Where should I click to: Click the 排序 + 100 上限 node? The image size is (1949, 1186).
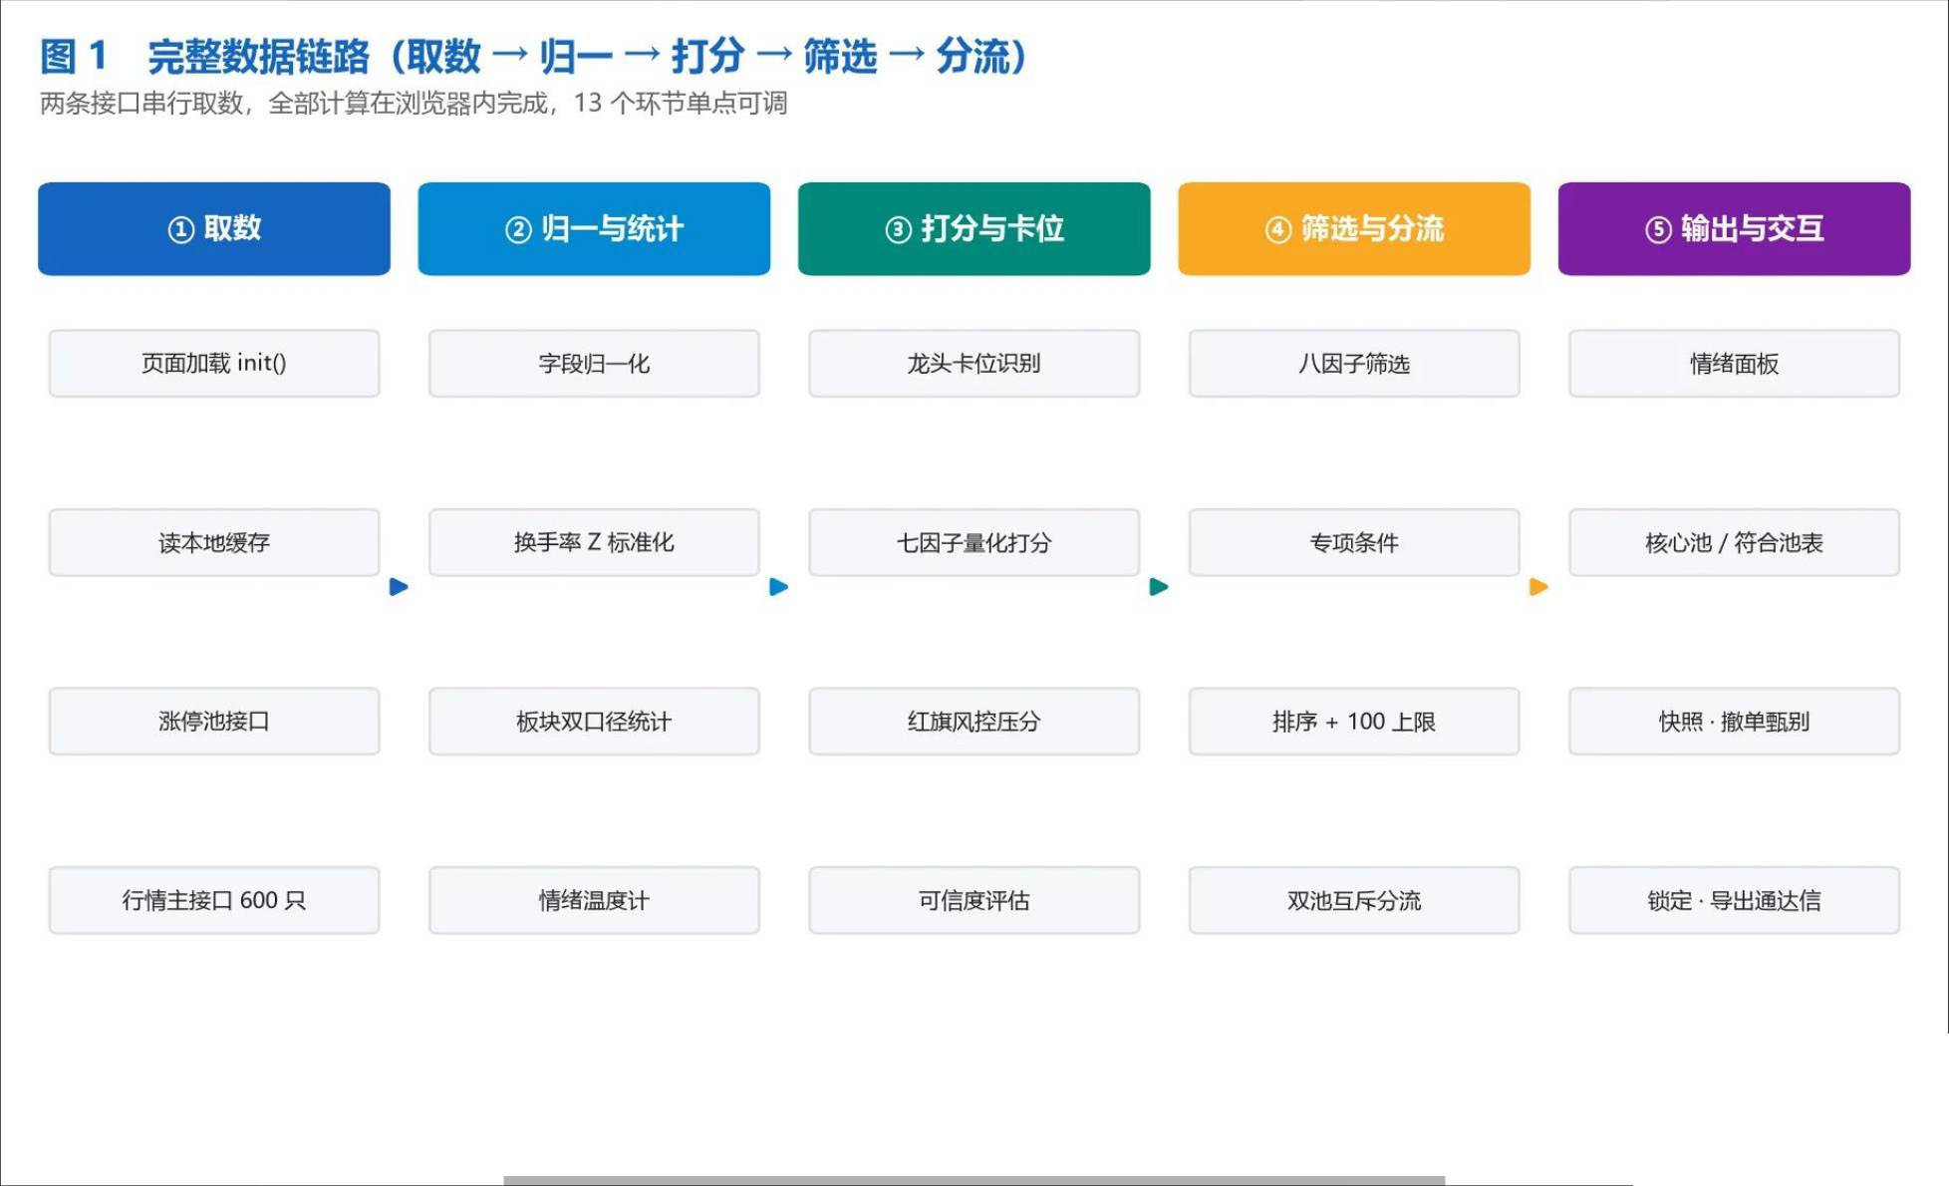point(1354,721)
